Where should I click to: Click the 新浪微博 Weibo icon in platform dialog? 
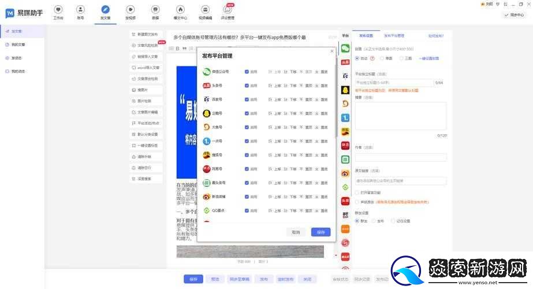click(207, 197)
